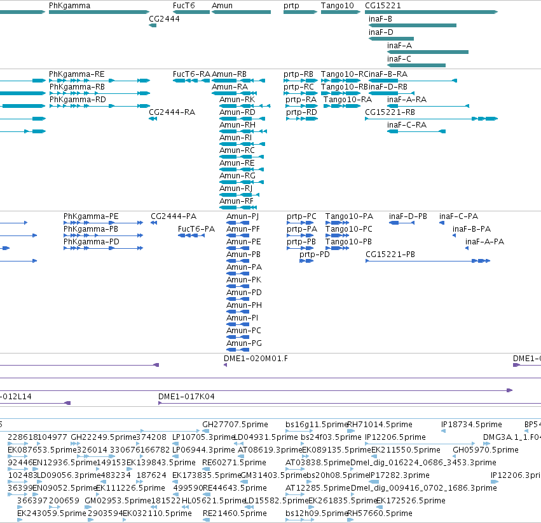Click protein PhKgamma-PD label

point(92,242)
